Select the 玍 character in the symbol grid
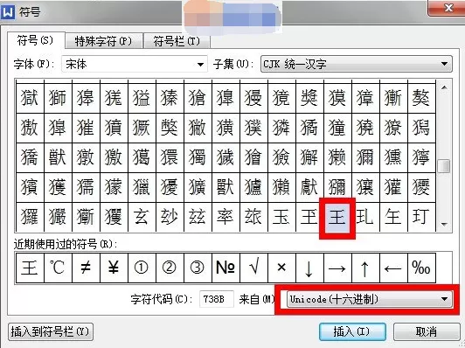Image resolution: width=465 pixels, height=348 pixels. click(393, 217)
